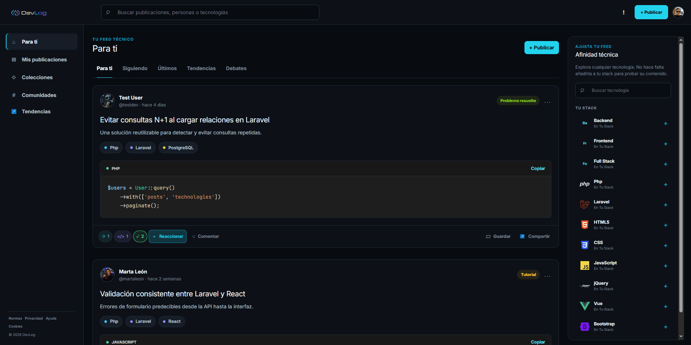The height and width of the screenshot is (345, 691).
Task: Click the plus icon next to JavaScript
Action: pos(666,266)
